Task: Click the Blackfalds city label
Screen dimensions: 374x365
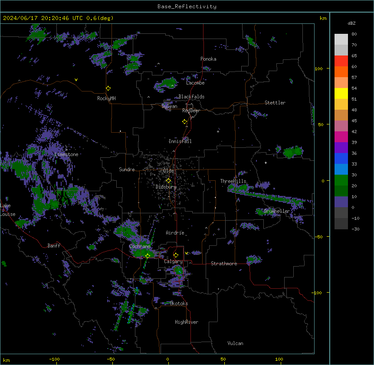Action: point(191,97)
